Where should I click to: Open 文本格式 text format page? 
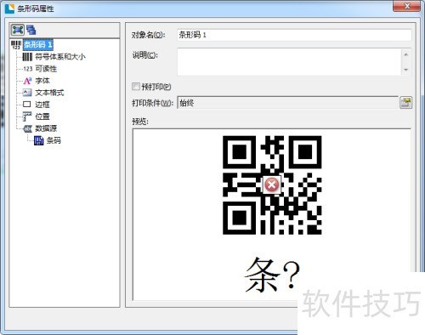click(x=49, y=93)
